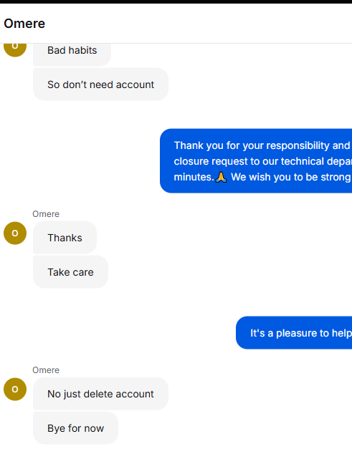Click the word 'minutes.' in the blue bubble
Image resolution: width=352 pixels, height=464 pixels.
click(x=194, y=177)
